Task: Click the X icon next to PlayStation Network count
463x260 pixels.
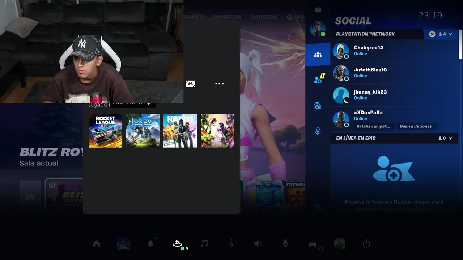Action: coord(432,34)
